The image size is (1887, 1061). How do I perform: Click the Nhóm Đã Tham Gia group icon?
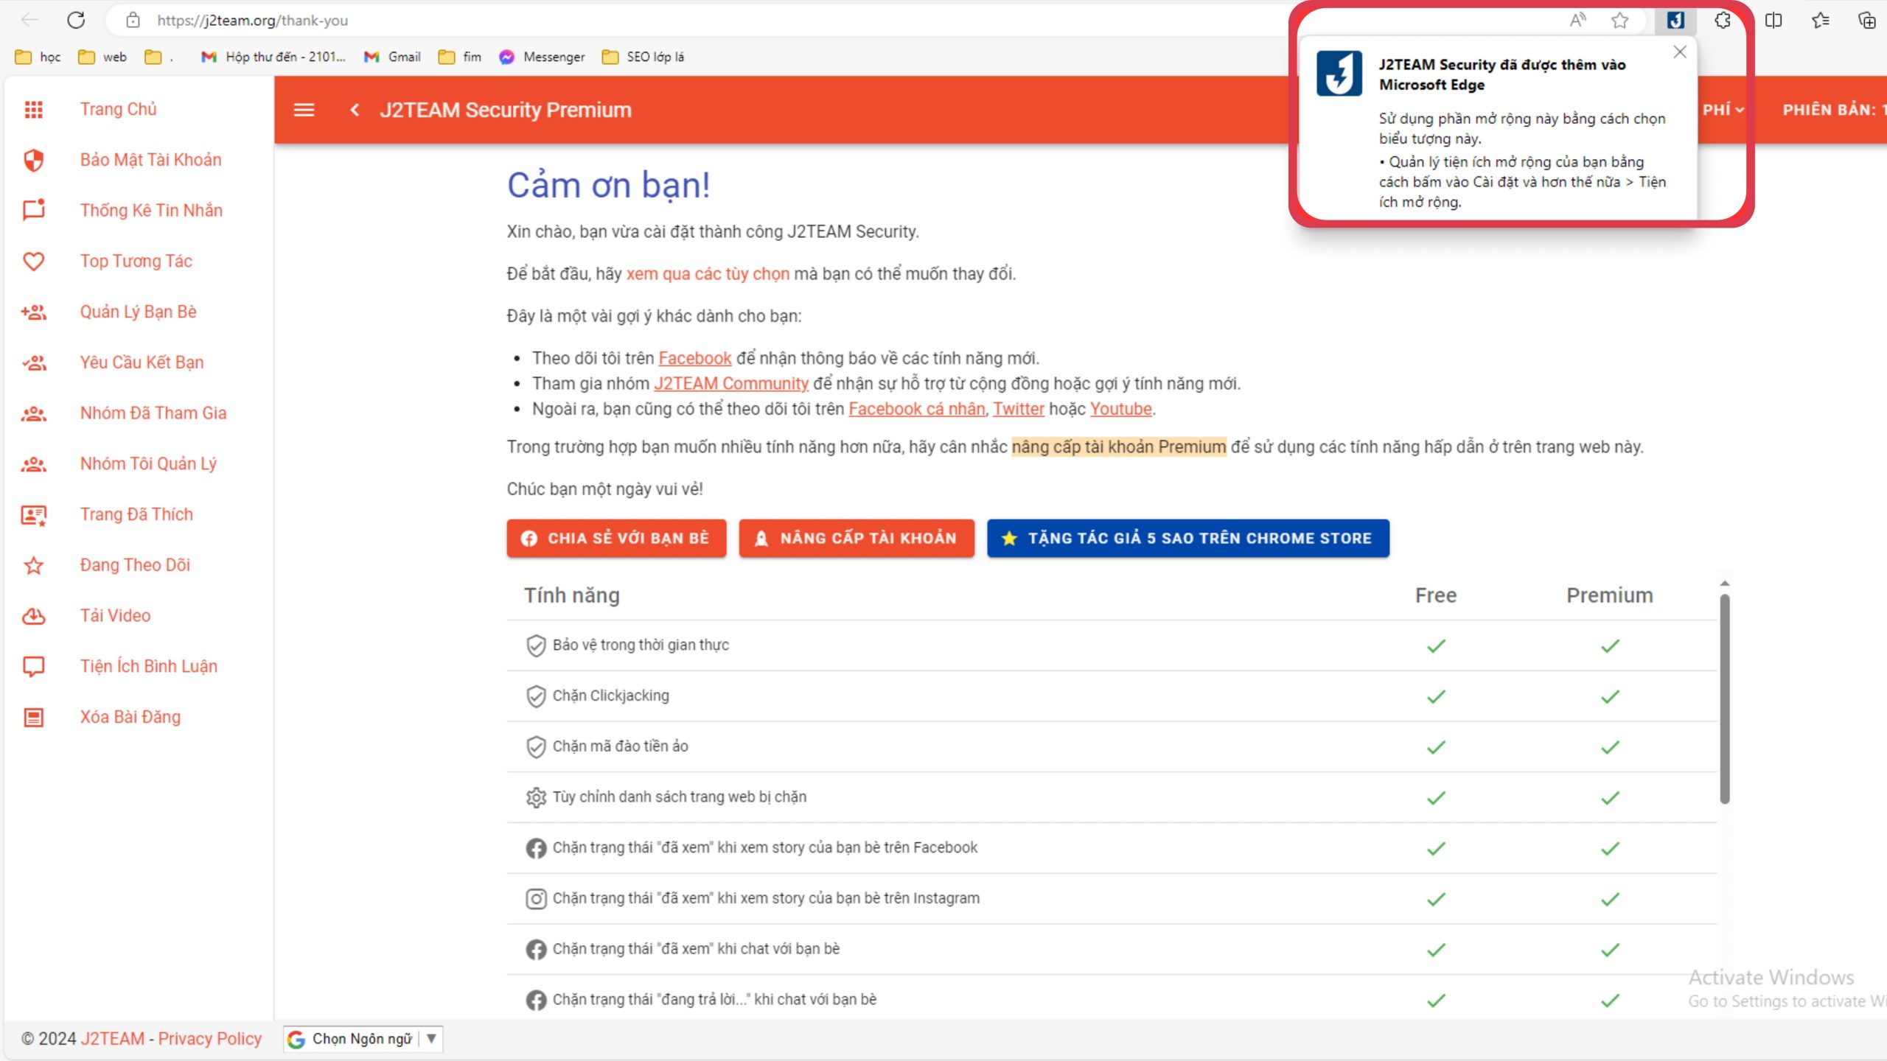[34, 413]
